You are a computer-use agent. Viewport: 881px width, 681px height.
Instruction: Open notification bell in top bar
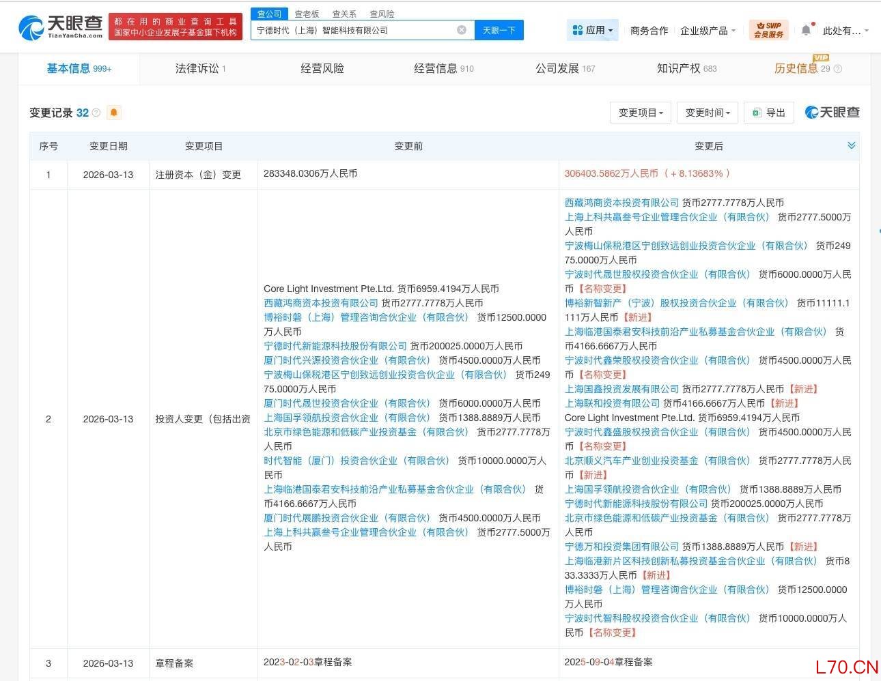(x=806, y=30)
